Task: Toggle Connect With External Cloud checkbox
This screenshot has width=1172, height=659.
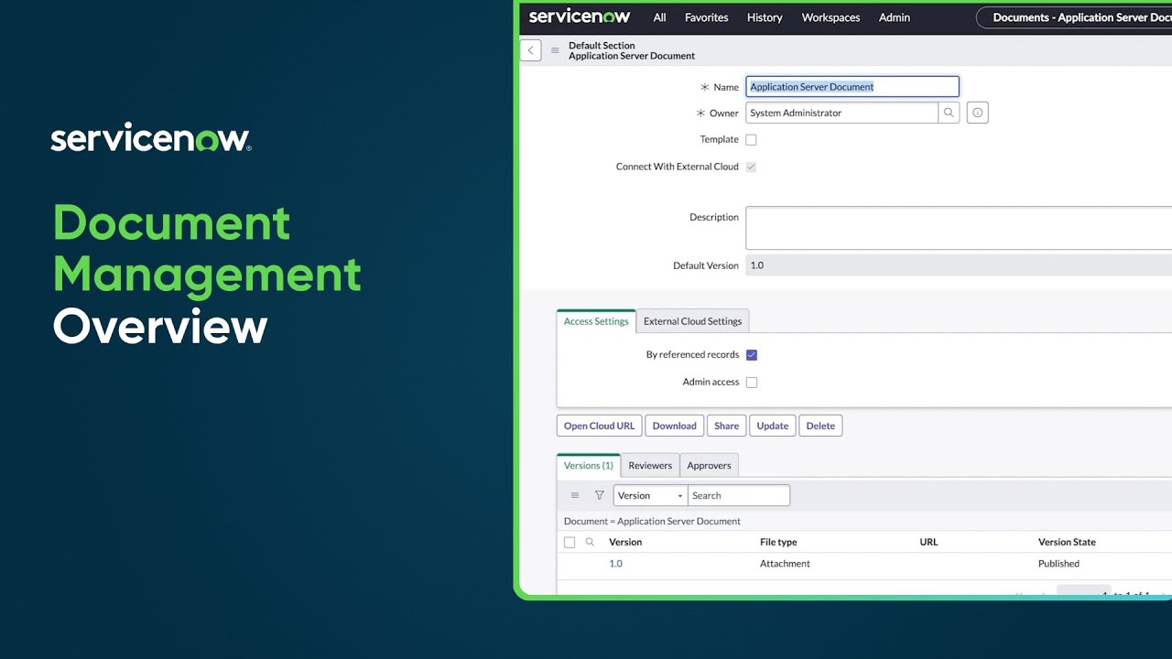Action: pyautogui.click(x=751, y=167)
